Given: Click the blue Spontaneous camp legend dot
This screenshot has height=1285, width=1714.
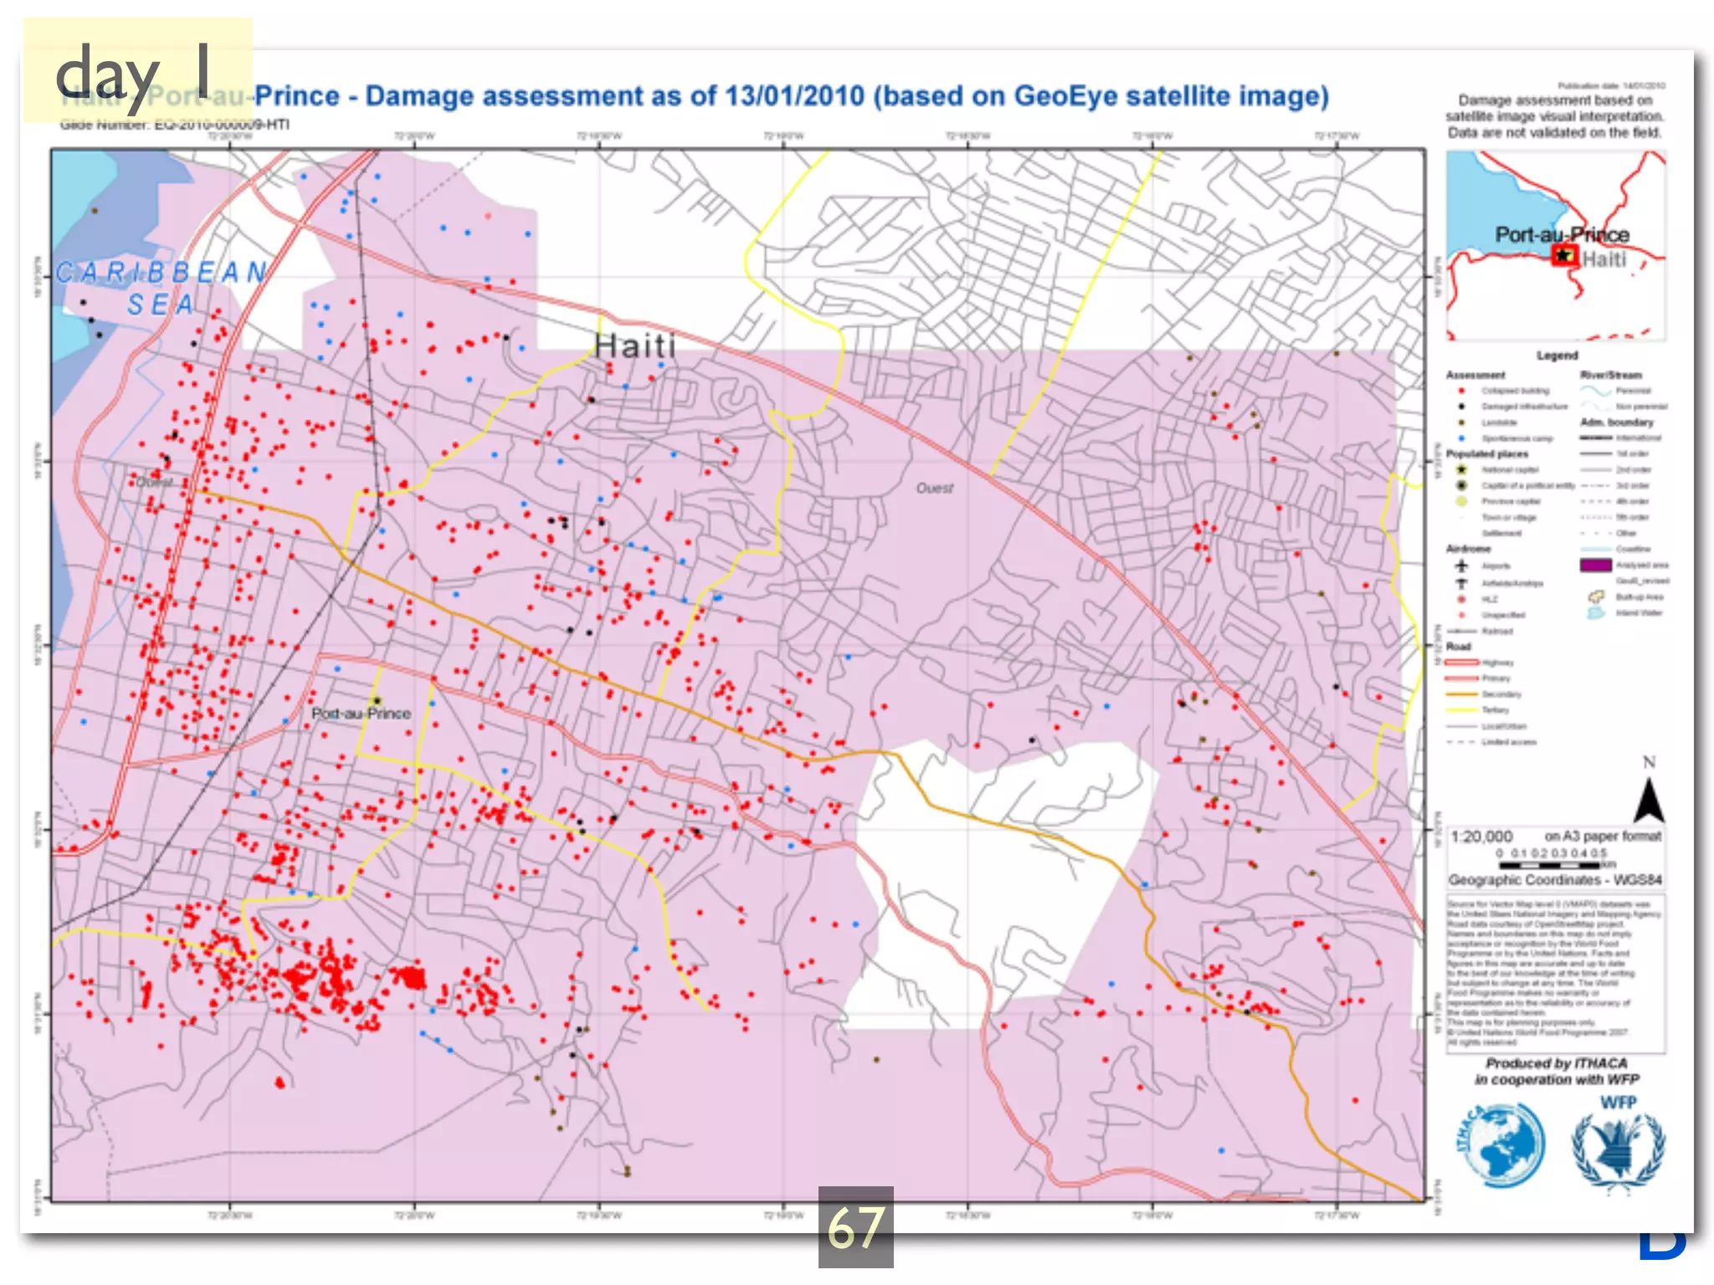Looking at the screenshot, I should (1462, 438).
